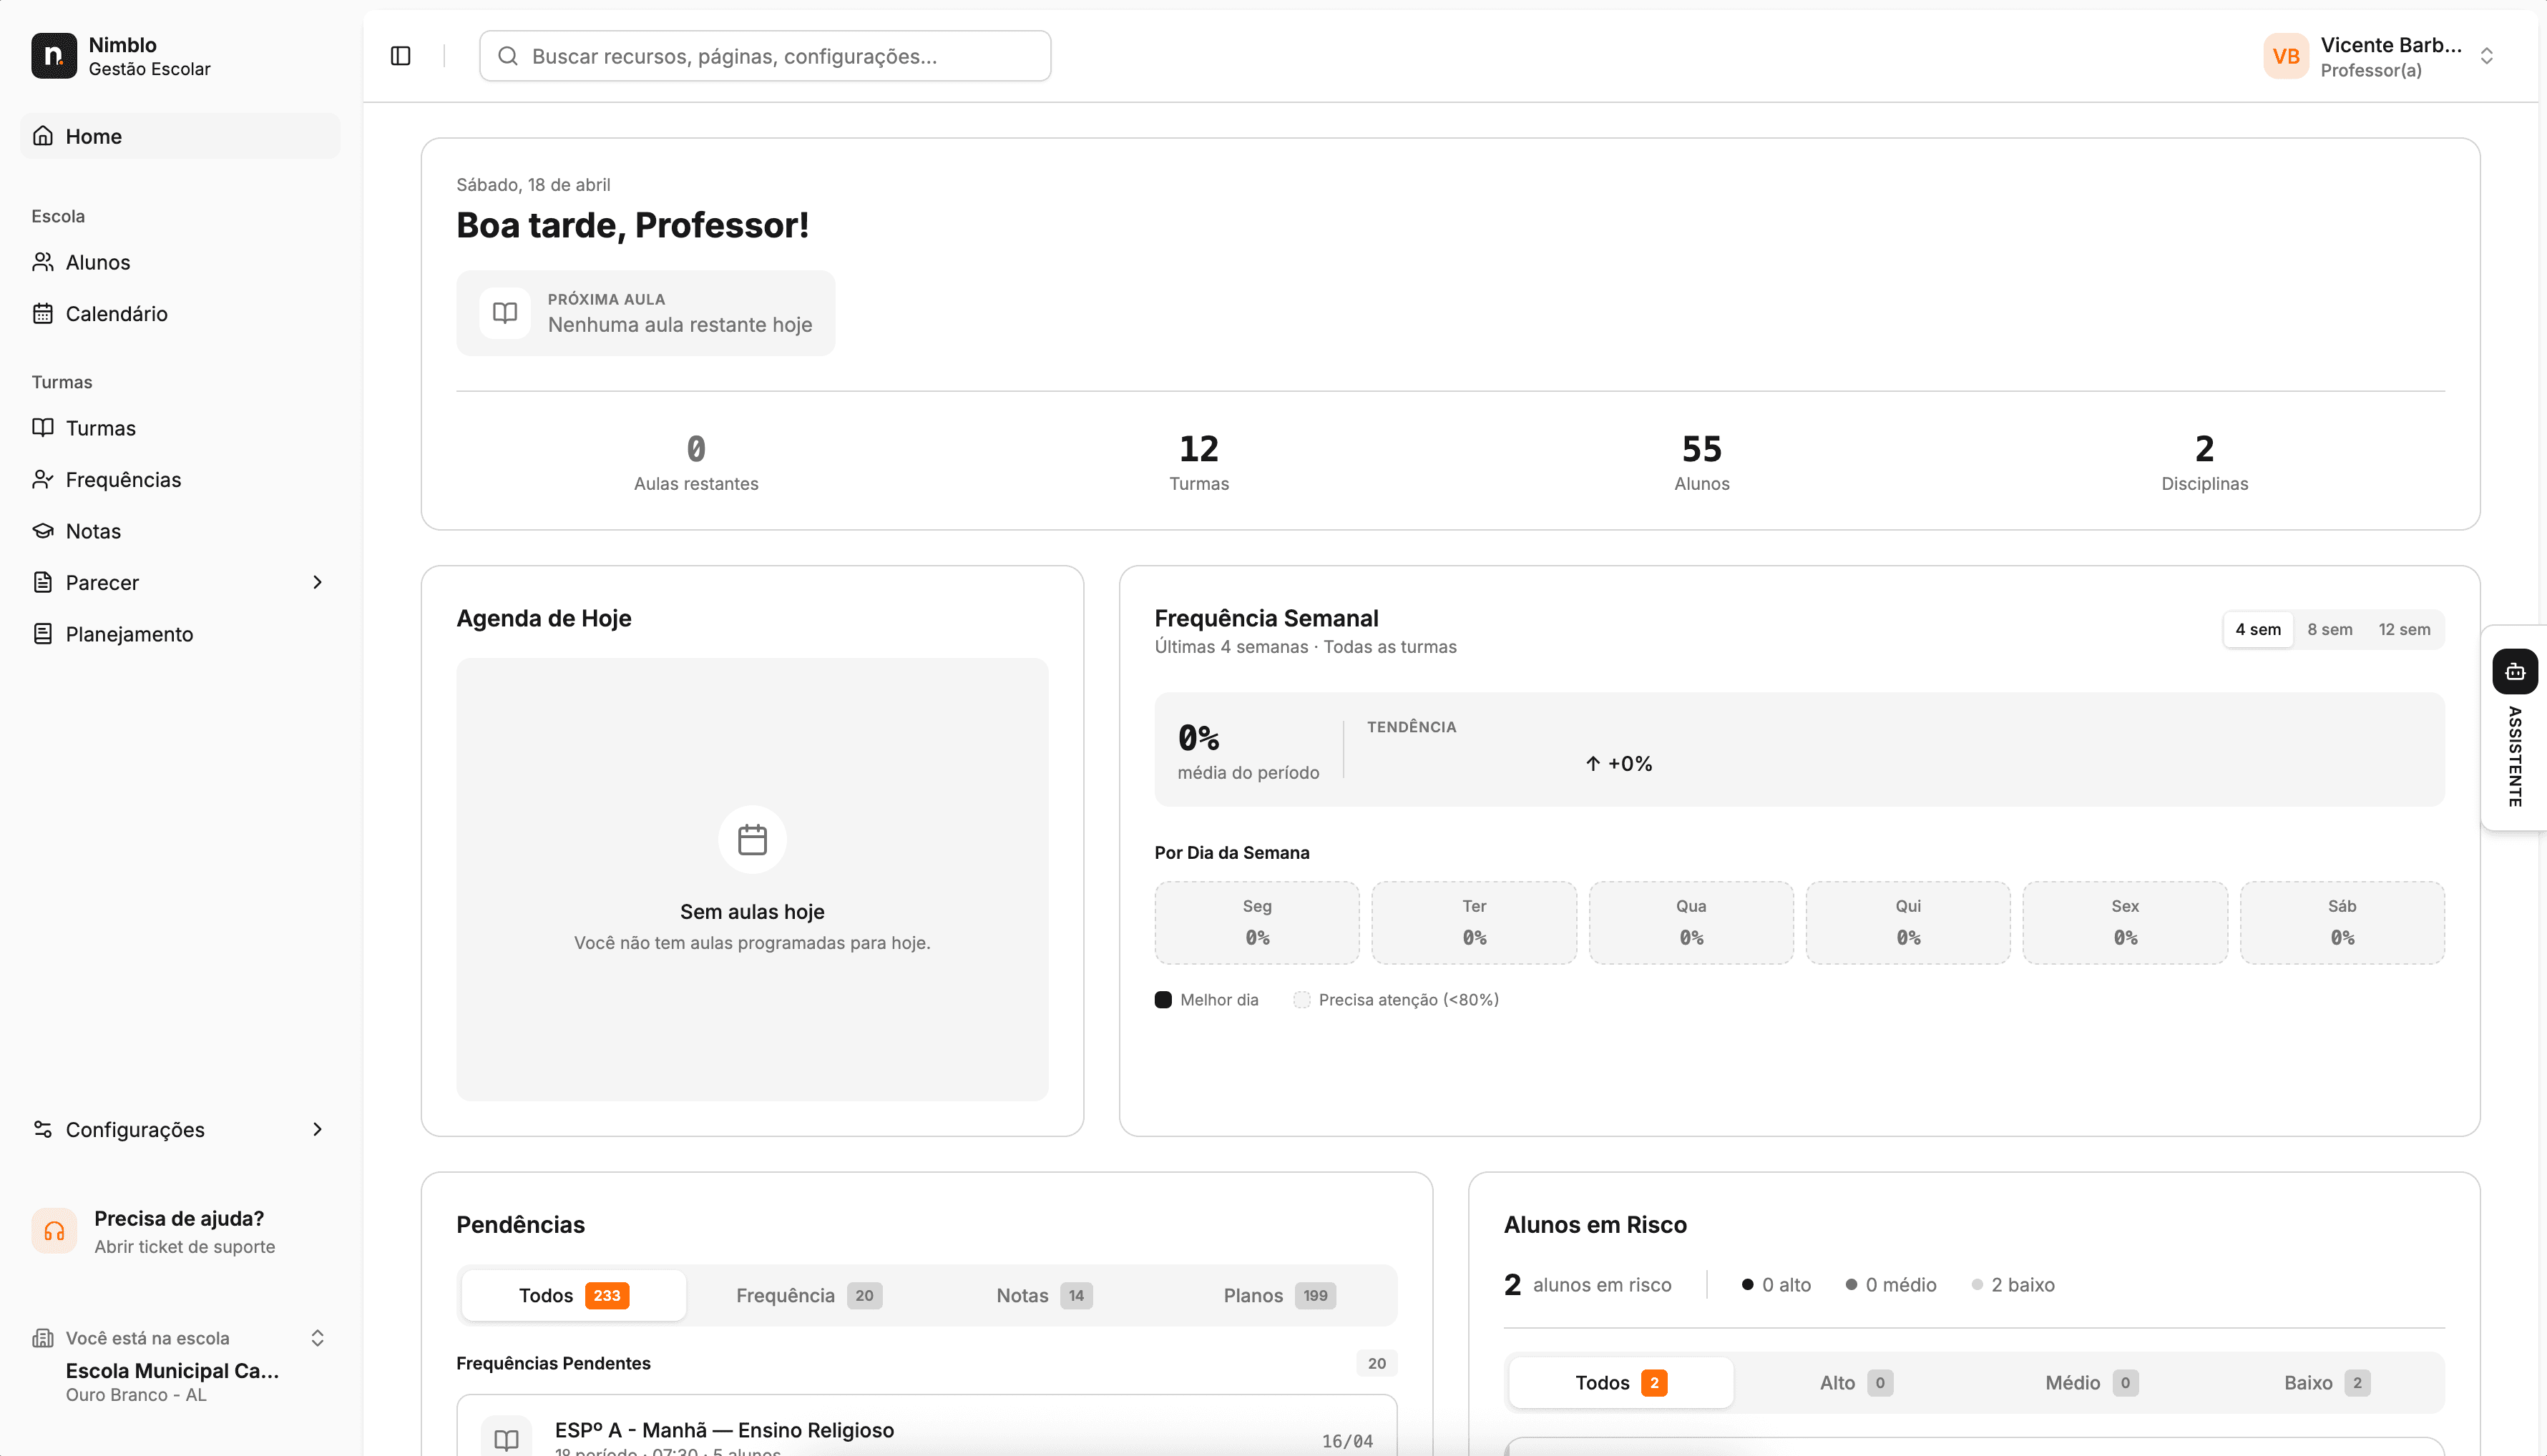Click the Próxima Aula card
Screen dimensions: 2547x1456
[x=645, y=313]
